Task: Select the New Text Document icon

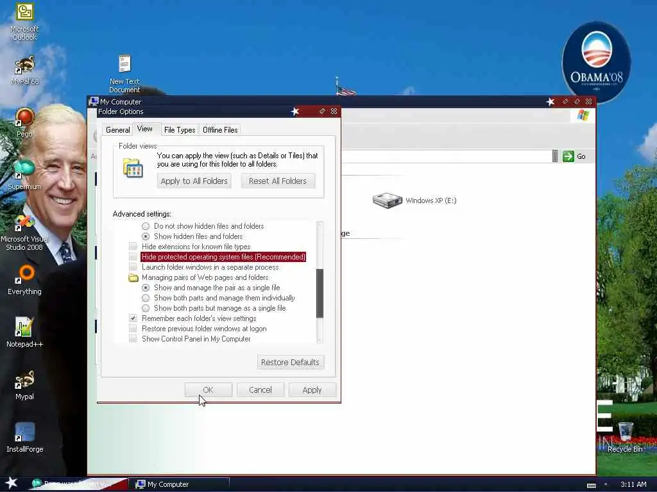Action: pos(124,74)
